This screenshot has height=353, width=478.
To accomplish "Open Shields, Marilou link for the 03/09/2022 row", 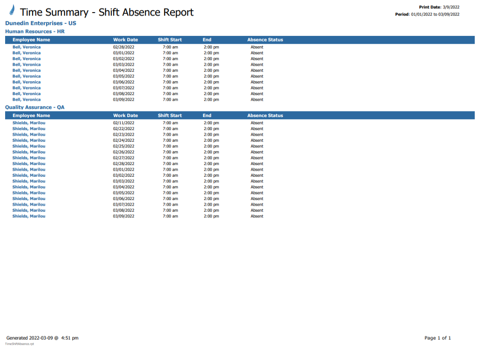I will click(29, 216).
